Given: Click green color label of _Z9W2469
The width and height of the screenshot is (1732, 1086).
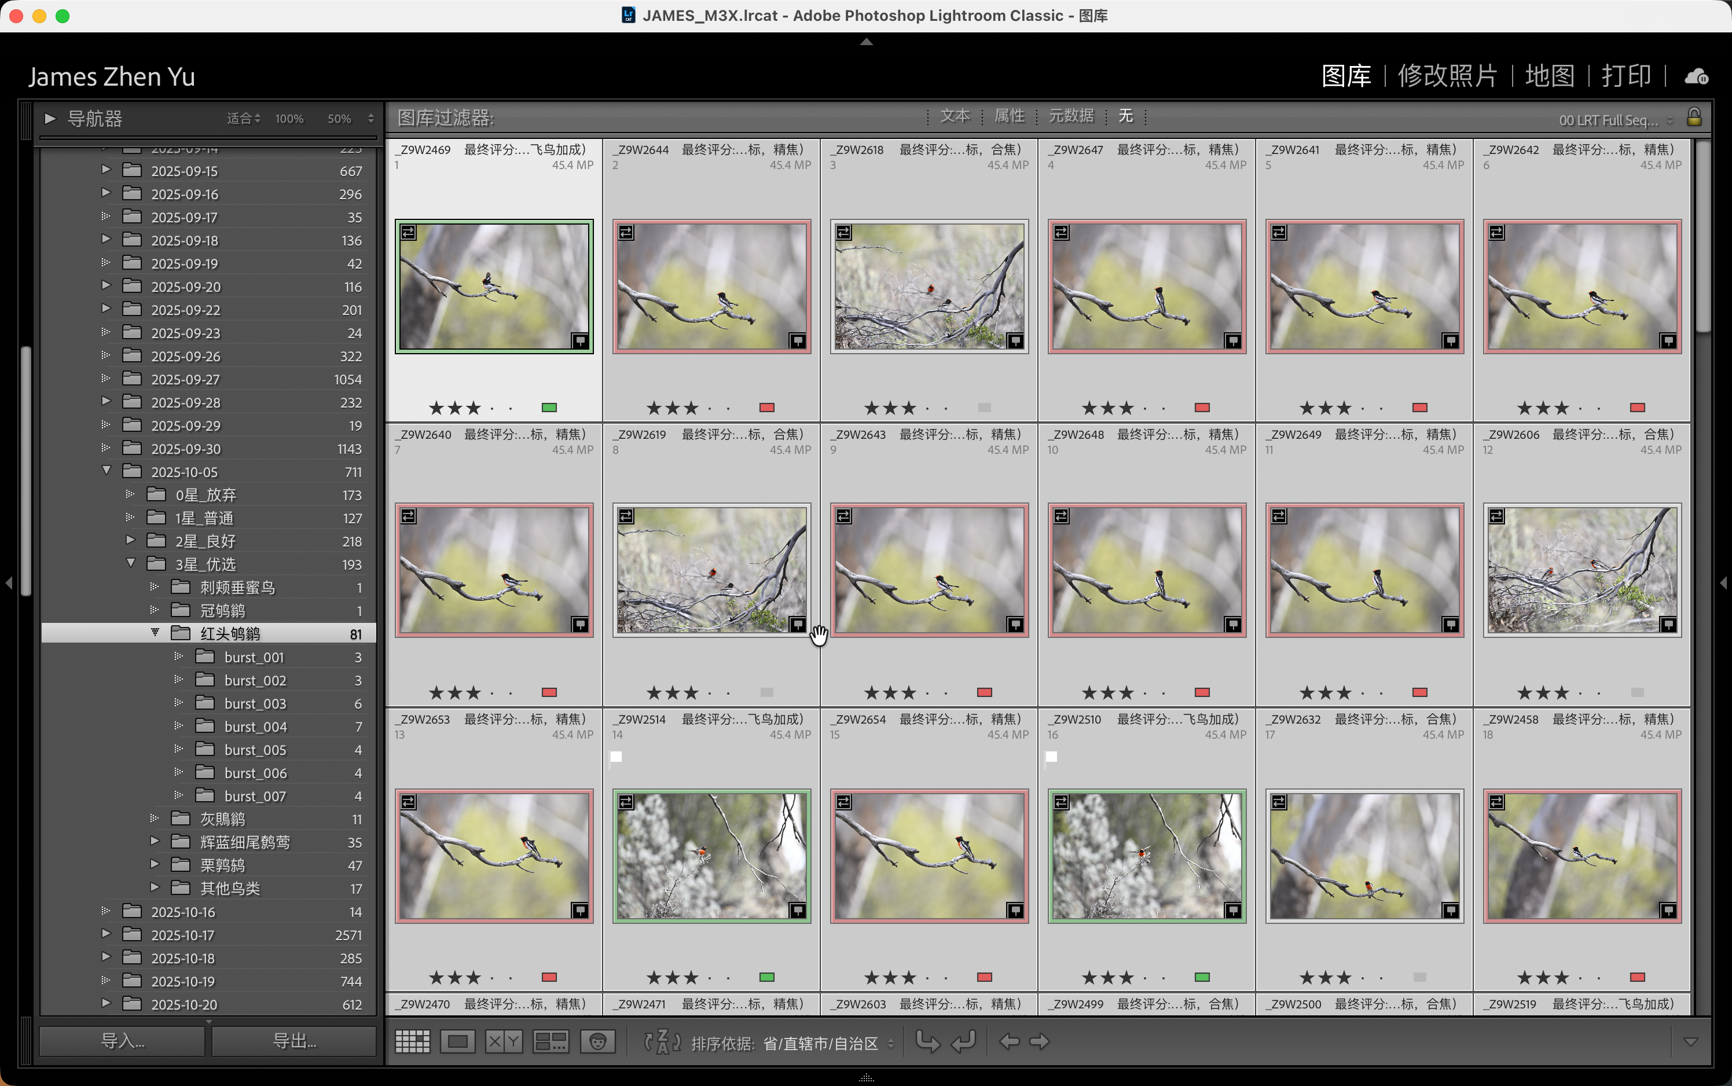Looking at the screenshot, I should 549,408.
